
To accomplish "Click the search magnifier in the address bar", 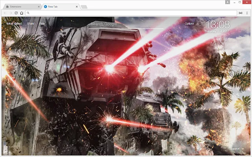I will point(28,13).
